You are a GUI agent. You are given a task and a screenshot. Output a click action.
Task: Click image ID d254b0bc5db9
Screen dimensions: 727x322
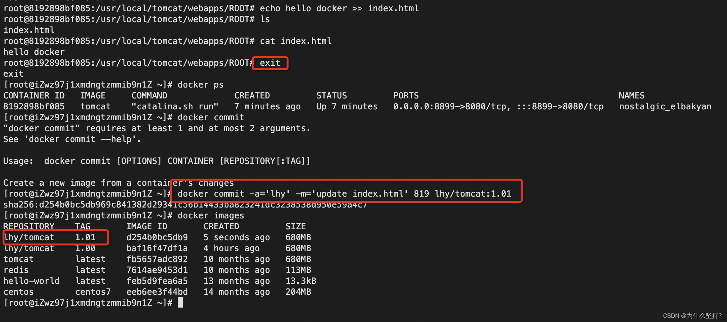pos(157,237)
